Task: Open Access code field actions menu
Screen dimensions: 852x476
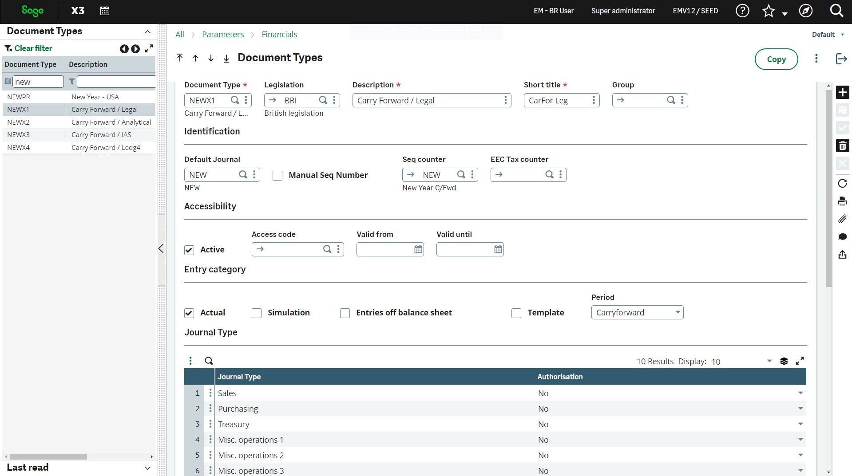Action: click(x=338, y=249)
